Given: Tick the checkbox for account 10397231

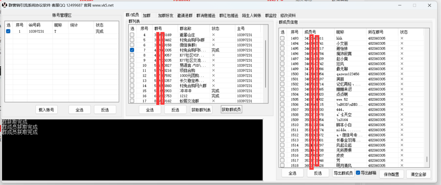Looking at the screenshot, I should (x=8, y=31).
